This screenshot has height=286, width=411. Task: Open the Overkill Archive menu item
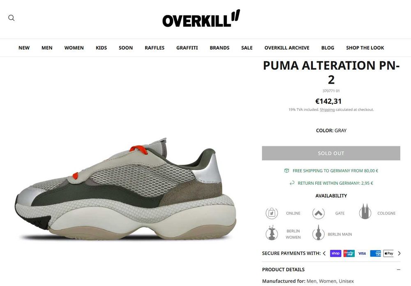tap(287, 48)
